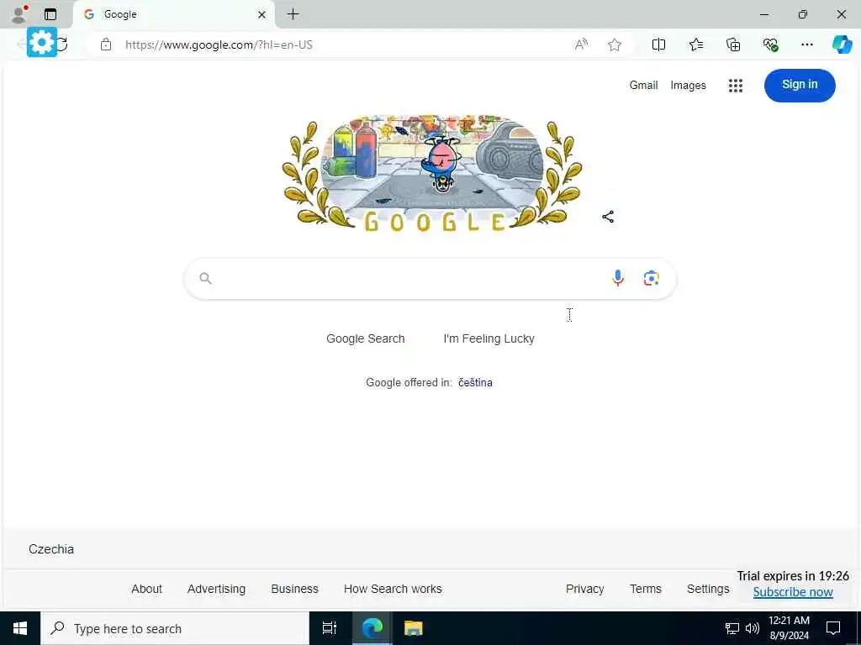Share the Google Doodle
The image size is (861, 645).
point(608,217)
